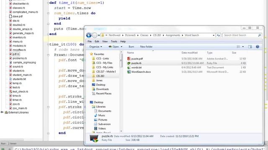Toggle the preview pane icon
The height and width of the screenshot is (150, 268).
point(250,47)
